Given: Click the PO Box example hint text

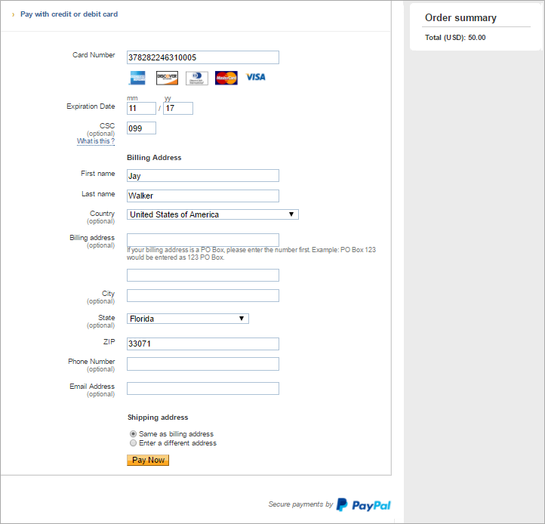Looking at the screenshot, I should pyautogui.click(x=251, y=254).
